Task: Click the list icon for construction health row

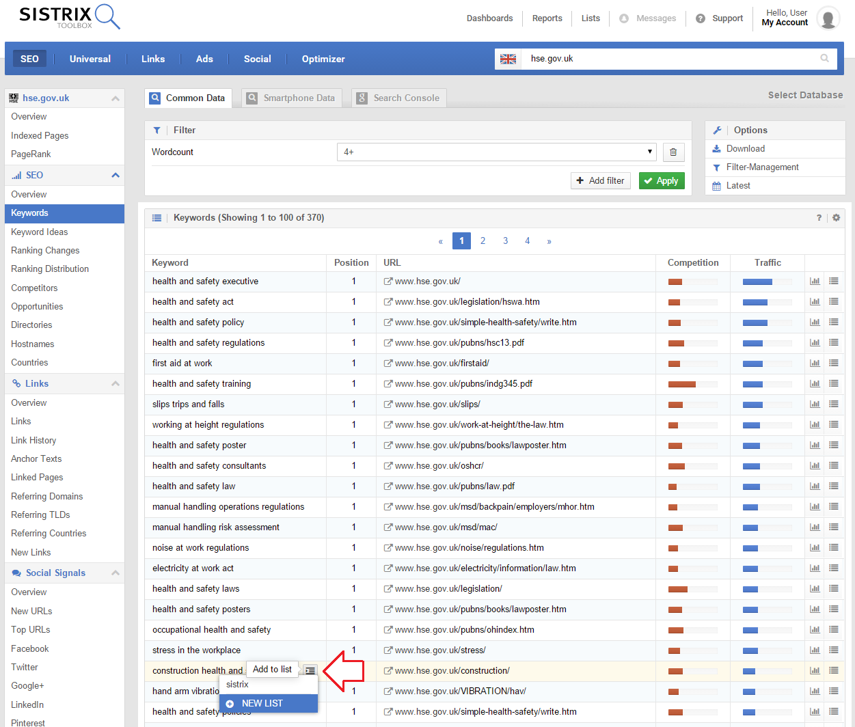Action: [310, 670]
